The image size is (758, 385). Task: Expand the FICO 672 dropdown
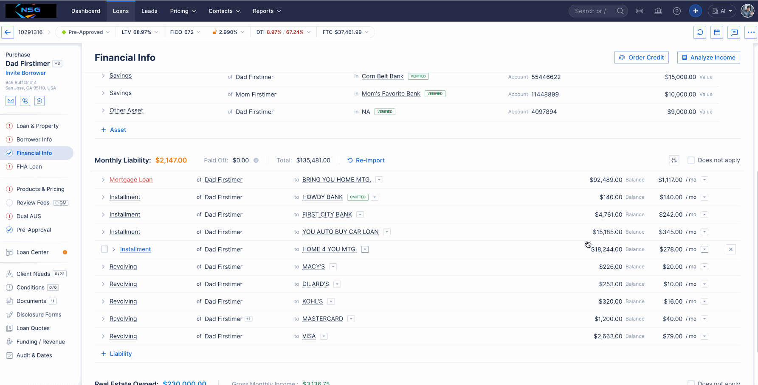pos(185,32)
